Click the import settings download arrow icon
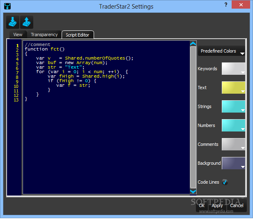Screen dimensions: 253x219 pyautogui.click(x=13, y=22)
